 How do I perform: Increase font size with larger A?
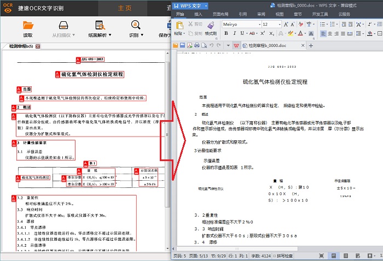286,25
